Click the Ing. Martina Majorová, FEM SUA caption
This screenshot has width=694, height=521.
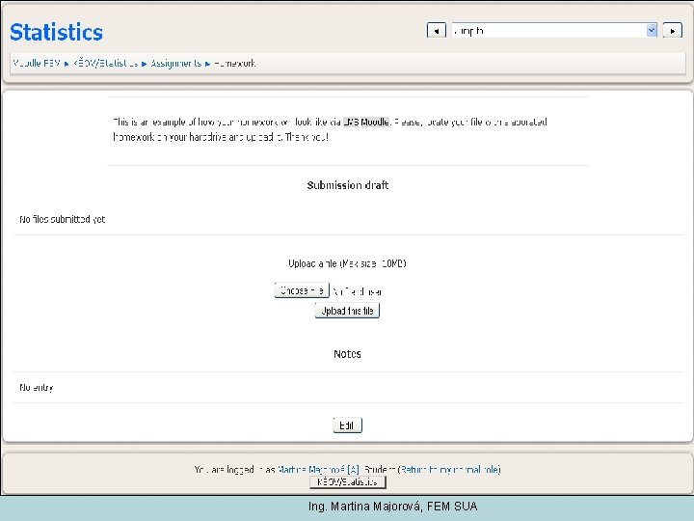tap(393, 506)
